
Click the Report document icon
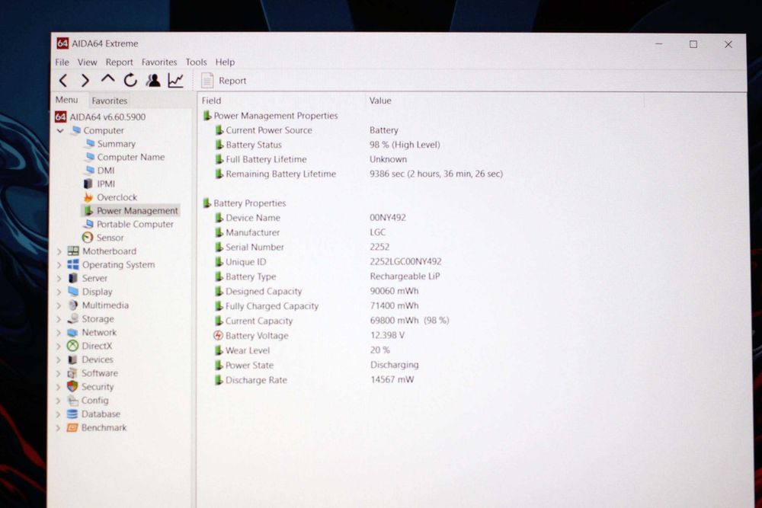pos(207,81)
